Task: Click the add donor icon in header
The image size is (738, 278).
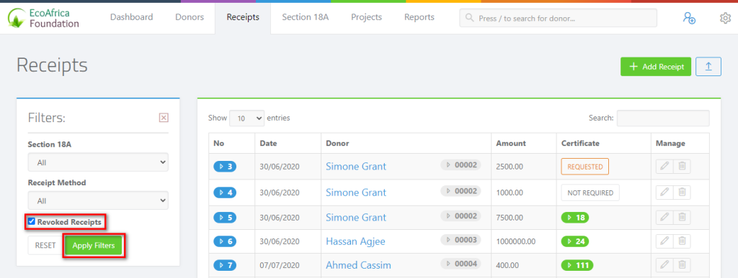Action: 689,18
